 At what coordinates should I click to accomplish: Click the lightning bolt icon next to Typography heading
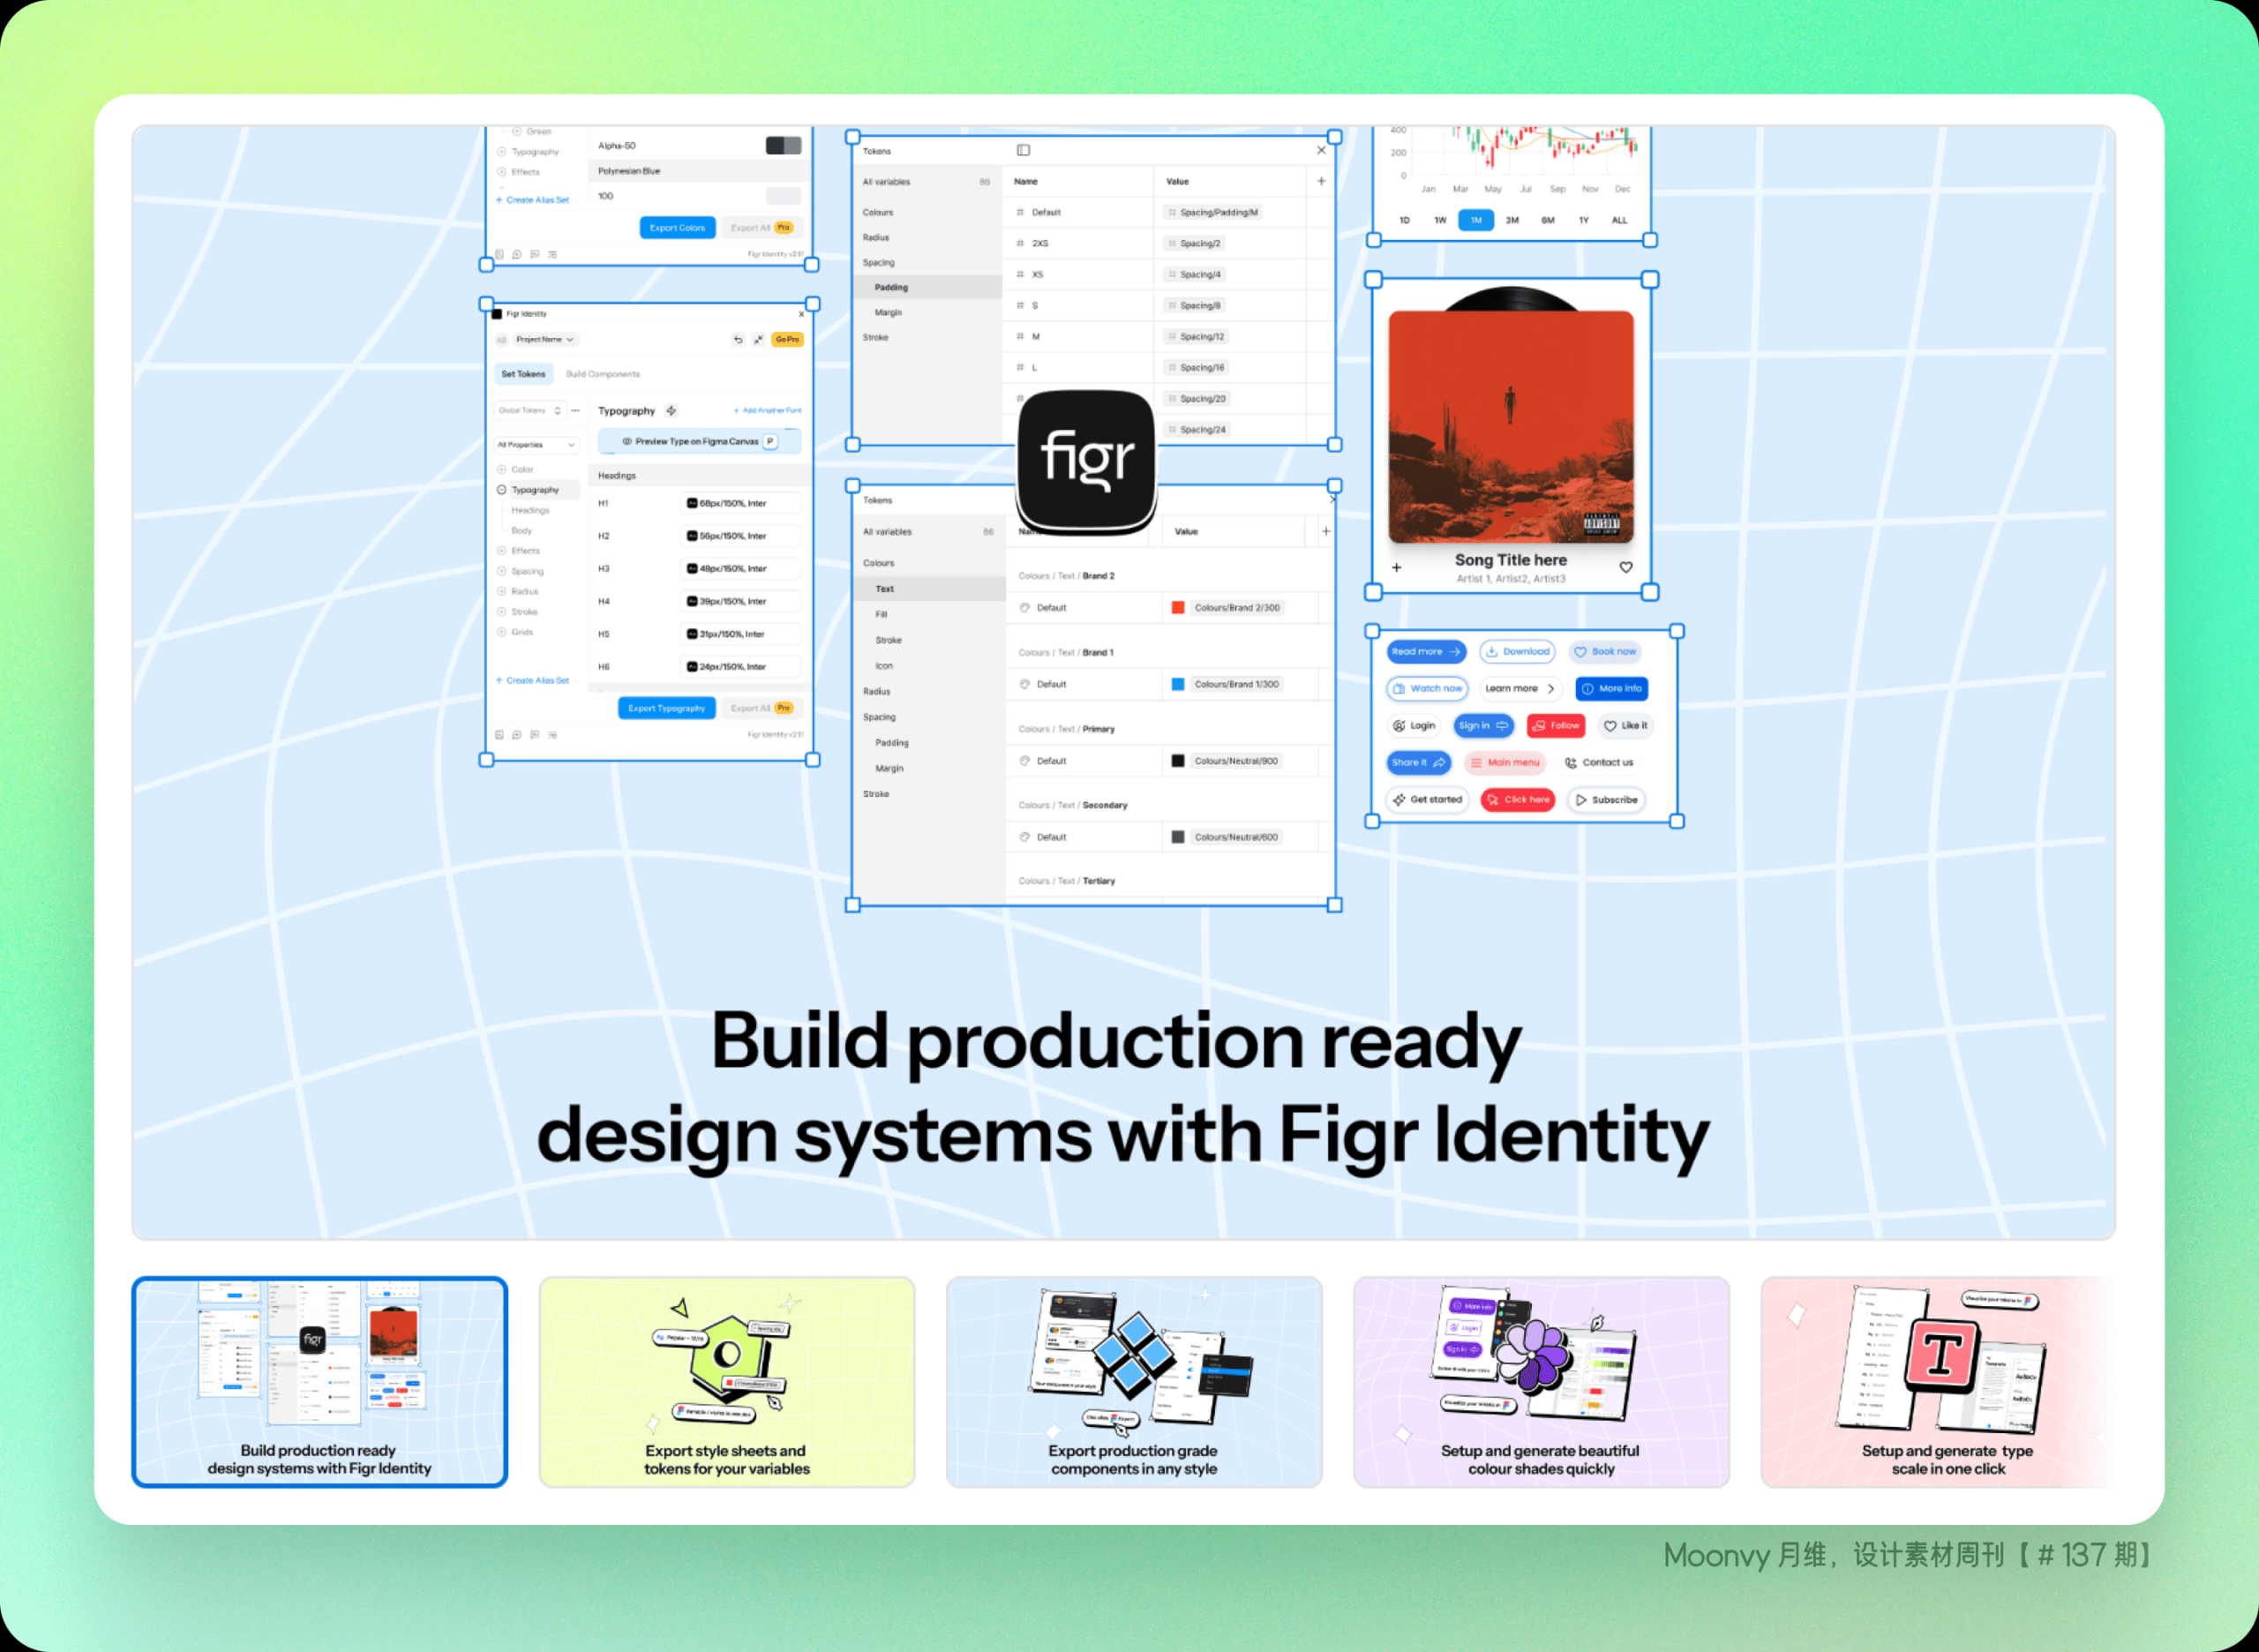coord(672,411)
